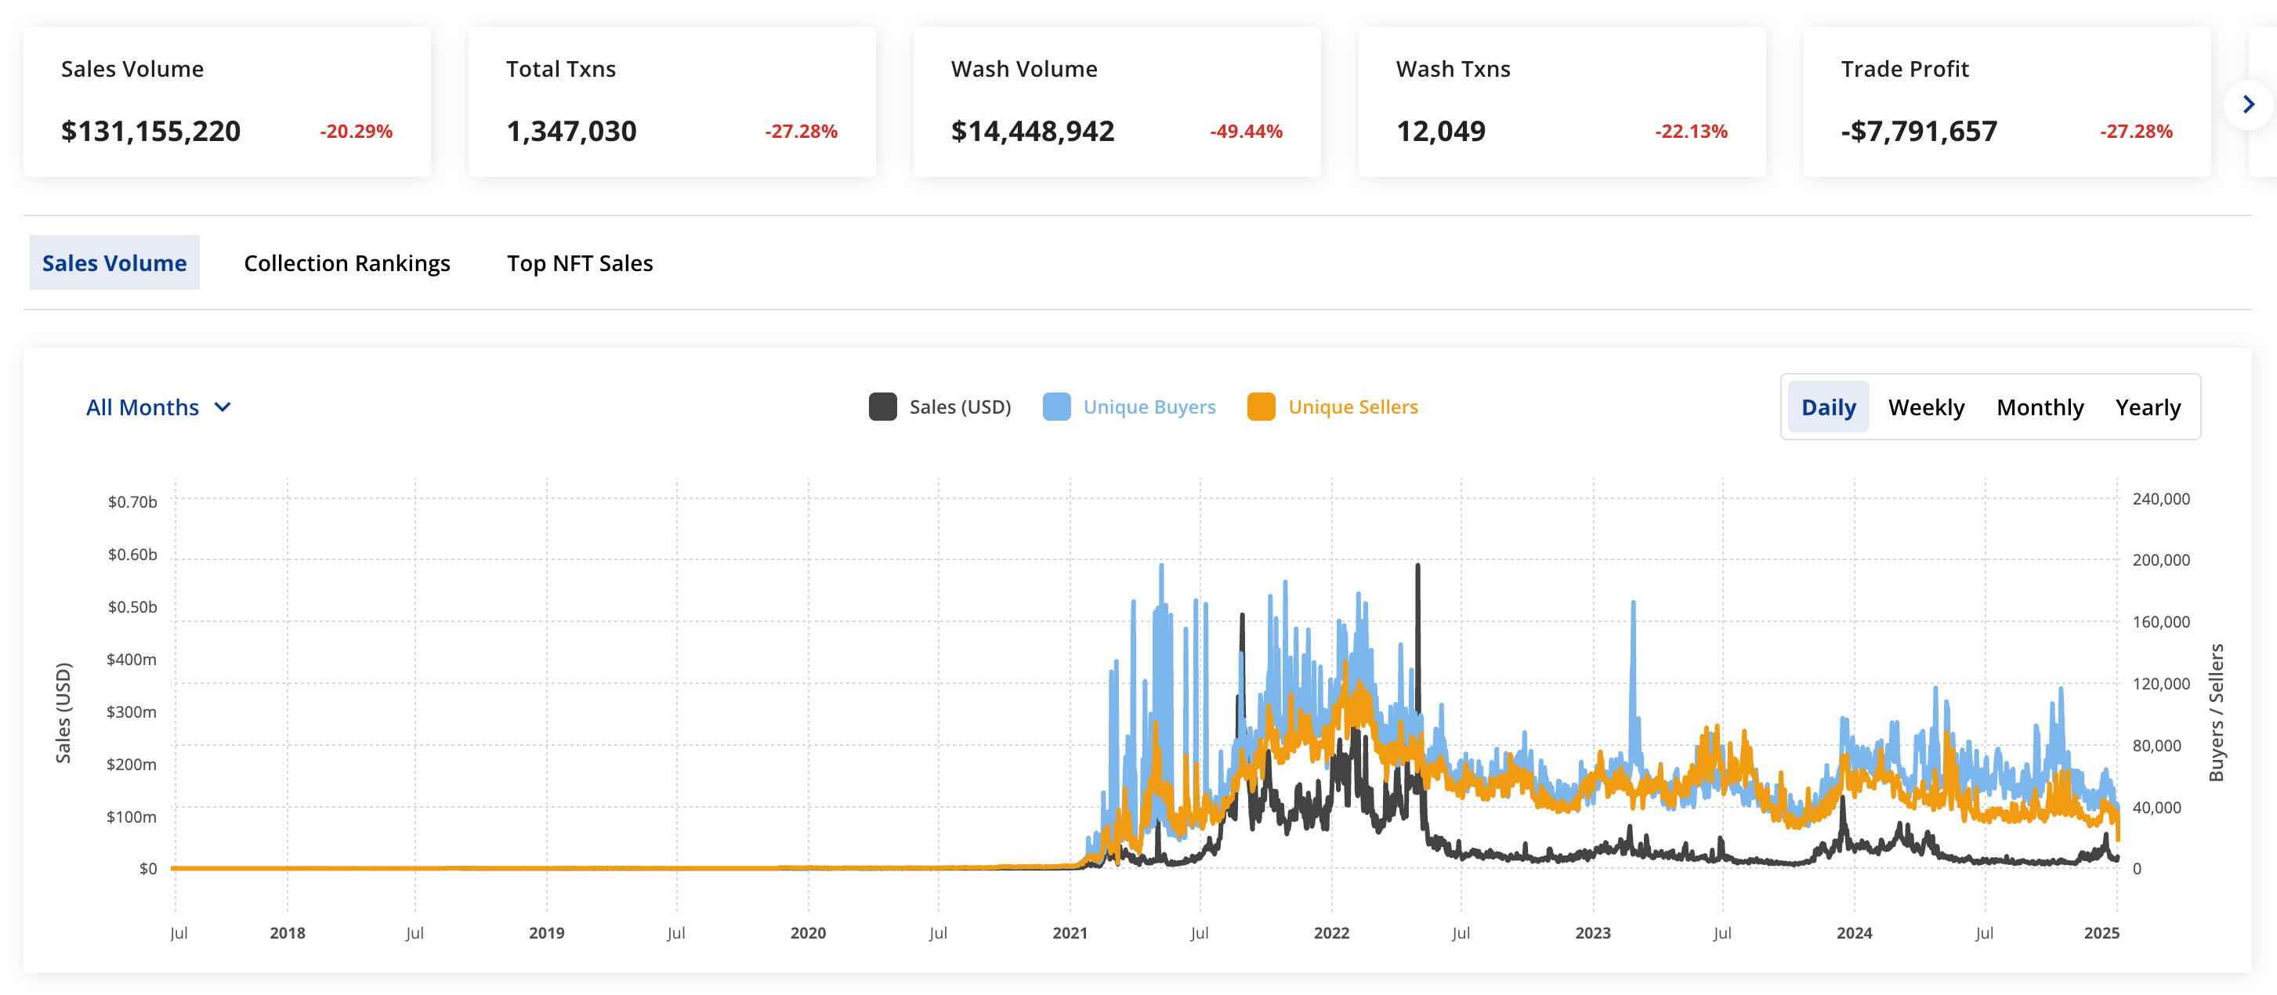Open the Top NFT Sales tab
2277x995 pixels.
(579, 263)
